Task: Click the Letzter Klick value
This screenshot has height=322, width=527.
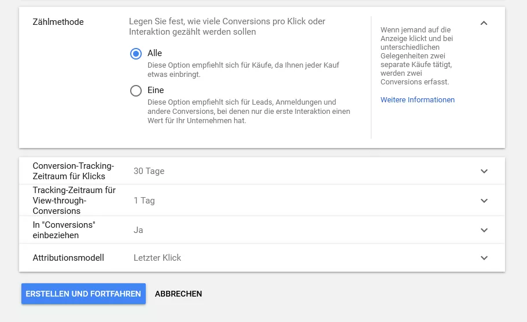Action: [157, 258]
